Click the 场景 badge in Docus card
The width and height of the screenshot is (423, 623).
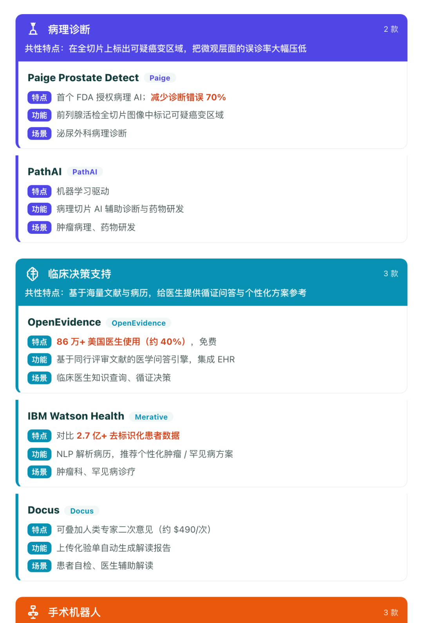tap(39, 566)
